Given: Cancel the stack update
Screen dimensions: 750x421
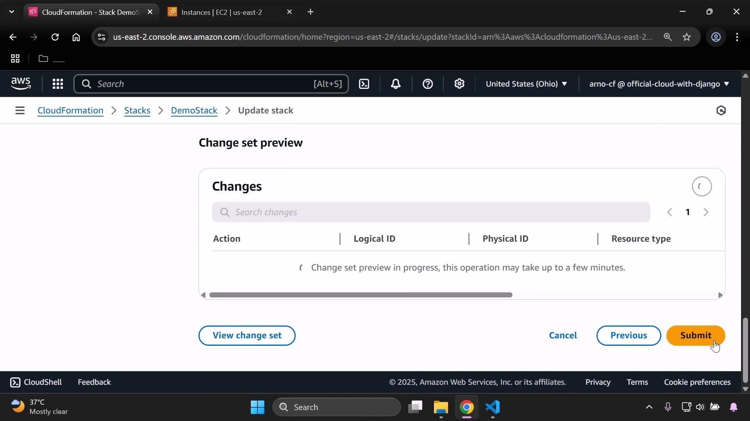Looking at the screenshot, I should (563, 336).
